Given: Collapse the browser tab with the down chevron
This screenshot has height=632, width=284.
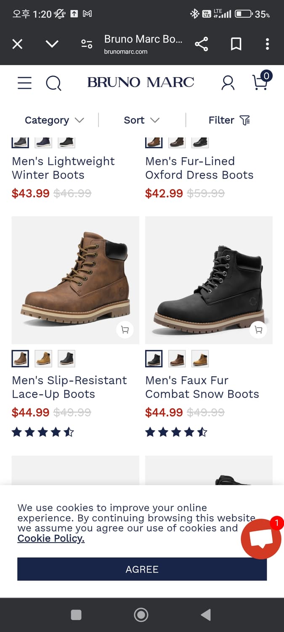Looking at the screenshot, I should [52, 44].
